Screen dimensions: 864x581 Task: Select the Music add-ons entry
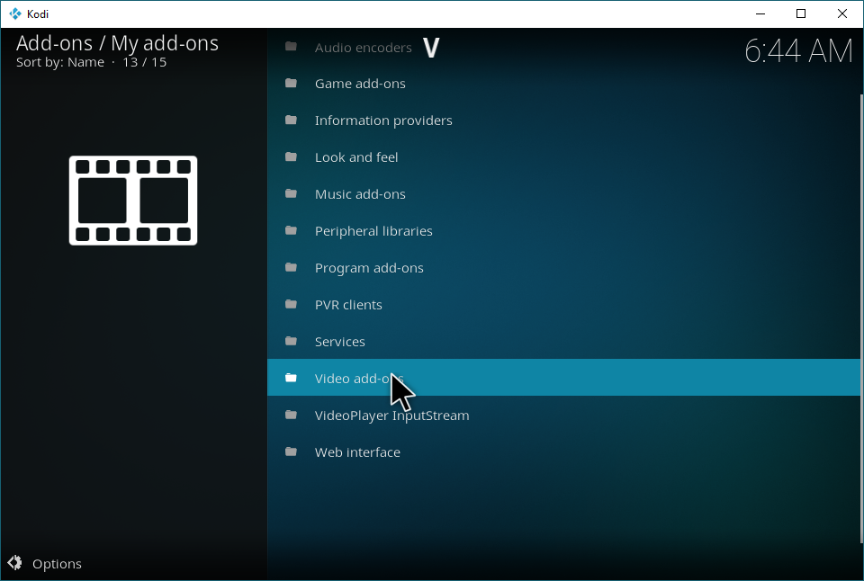coord(563,194)
